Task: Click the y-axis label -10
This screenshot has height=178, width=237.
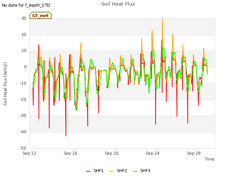Action: [23, 83]
